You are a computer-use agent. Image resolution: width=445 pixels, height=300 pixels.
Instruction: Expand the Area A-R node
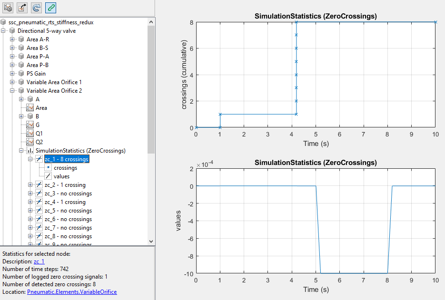click(12, 39)
